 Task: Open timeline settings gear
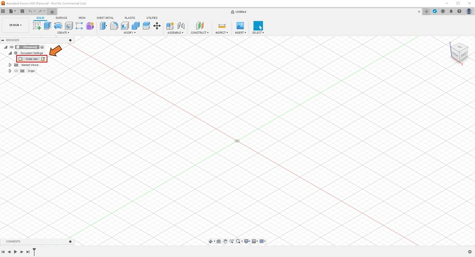click(x=470, y=252)
